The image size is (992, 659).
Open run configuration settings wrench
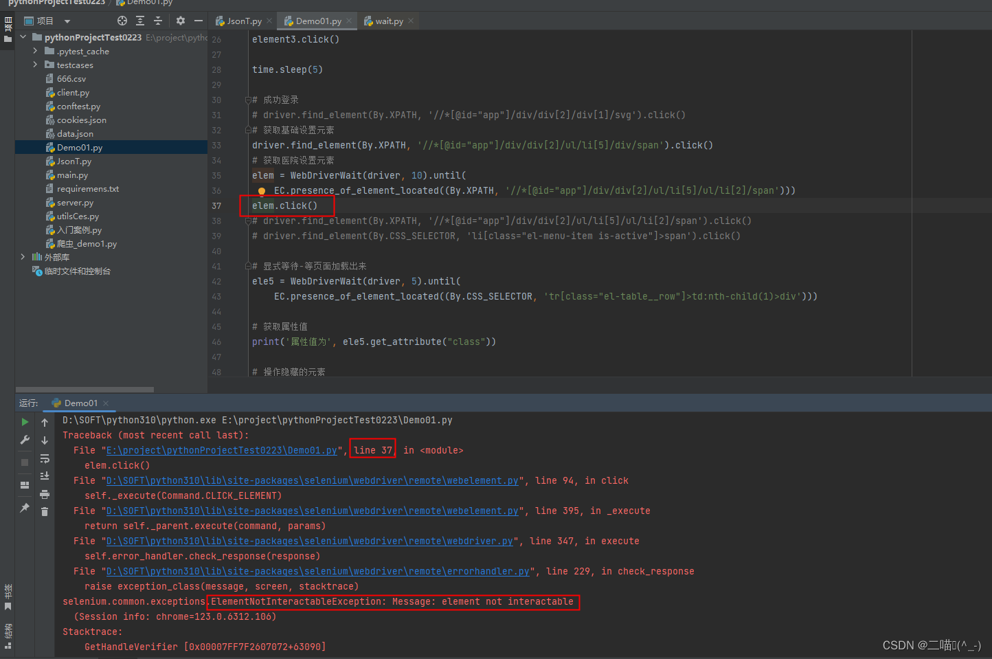[x=25, y=440]
